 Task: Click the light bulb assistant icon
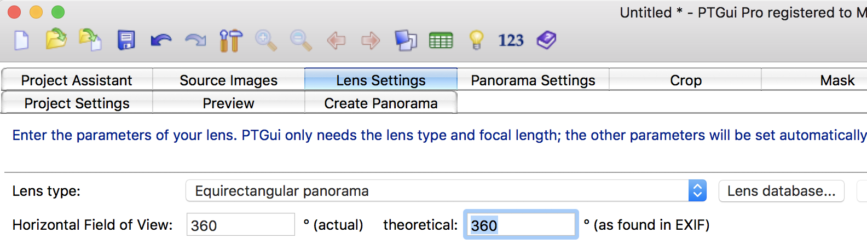(x=476, y=40)
